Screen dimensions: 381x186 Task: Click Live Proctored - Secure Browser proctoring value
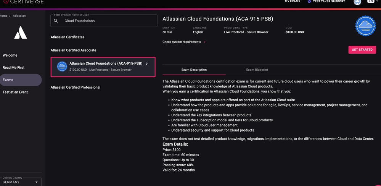[246, 32]
